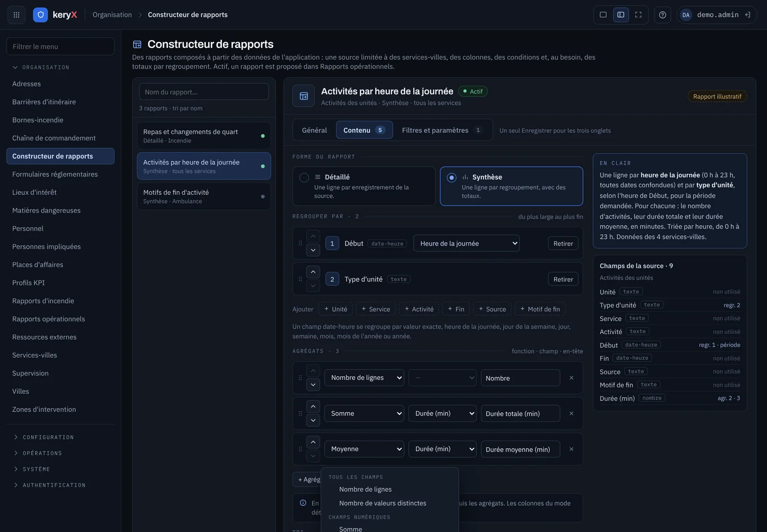
Task: Open the help question mark icon
Action: tap(662, 15)
